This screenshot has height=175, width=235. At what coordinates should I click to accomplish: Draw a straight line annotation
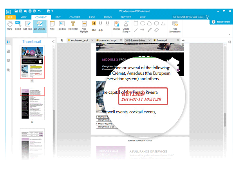point(136,30)
